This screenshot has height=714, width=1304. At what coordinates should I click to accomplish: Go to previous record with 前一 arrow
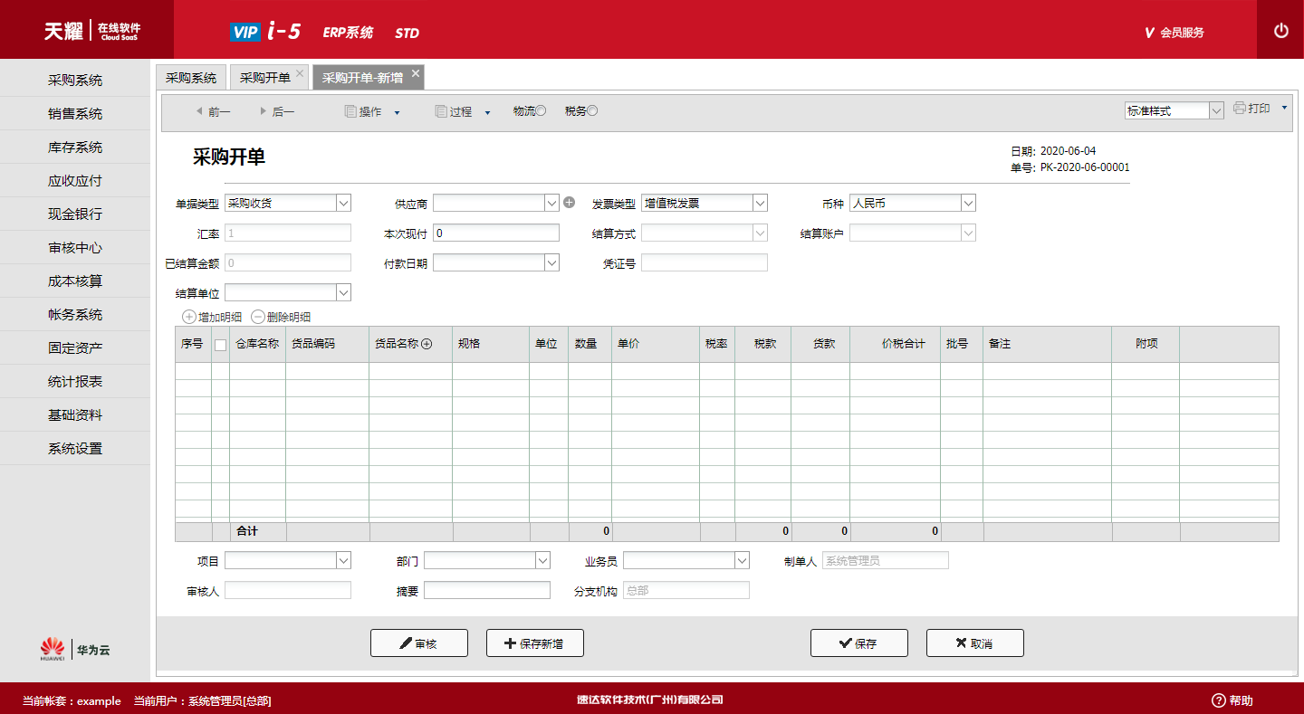click(199, 111)
